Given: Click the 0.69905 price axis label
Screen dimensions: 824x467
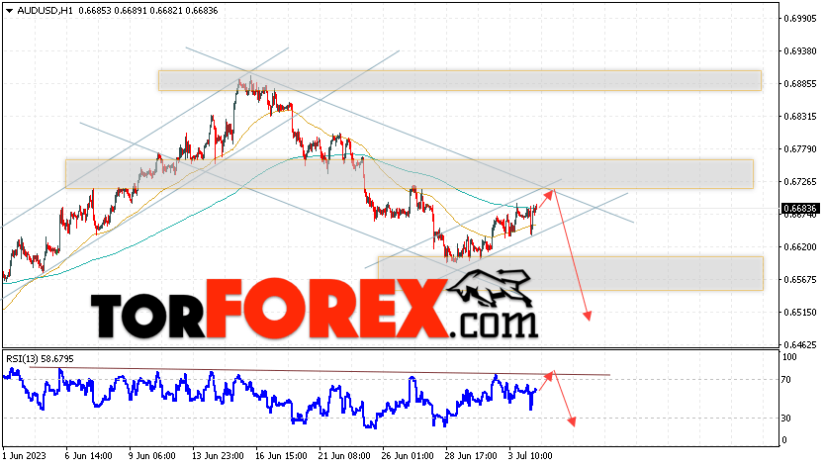Looking at the screenshot, I should tap(800, 19).
